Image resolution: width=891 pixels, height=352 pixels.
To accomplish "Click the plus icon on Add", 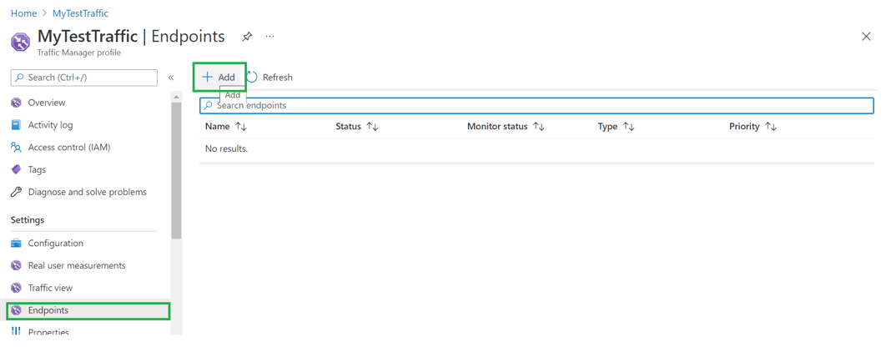I will coord(208,78).
